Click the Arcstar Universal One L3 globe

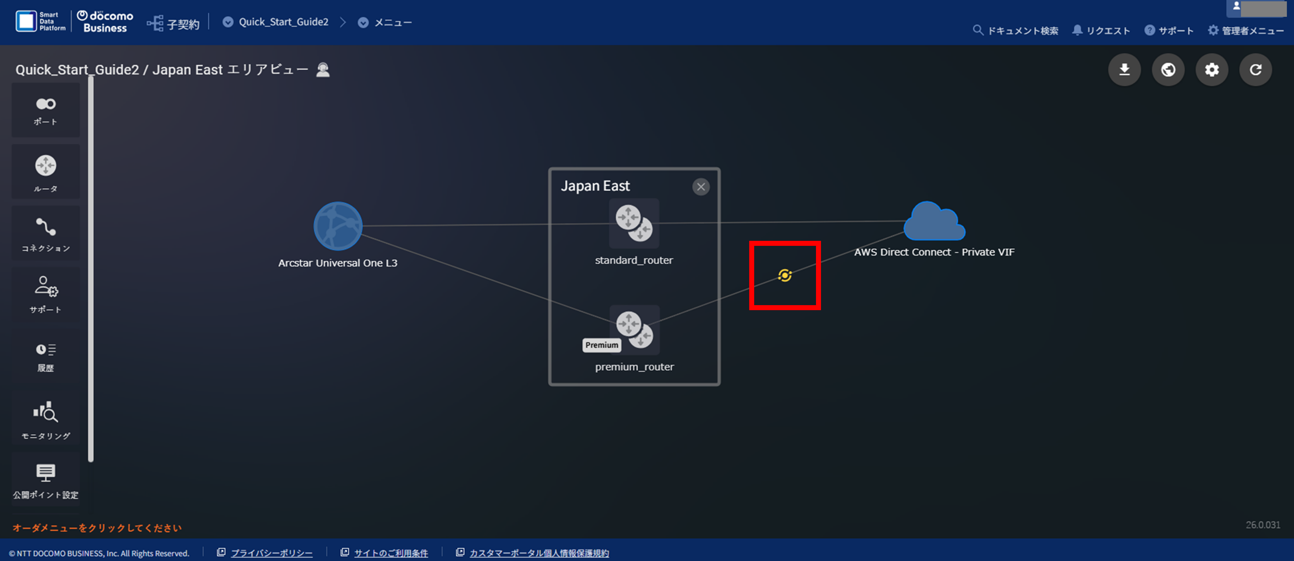point(338,226)
